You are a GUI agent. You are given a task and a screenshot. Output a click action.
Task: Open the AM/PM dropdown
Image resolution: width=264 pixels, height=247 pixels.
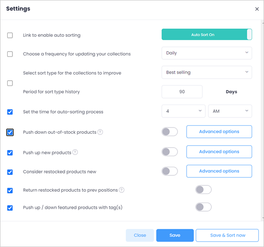230,111
